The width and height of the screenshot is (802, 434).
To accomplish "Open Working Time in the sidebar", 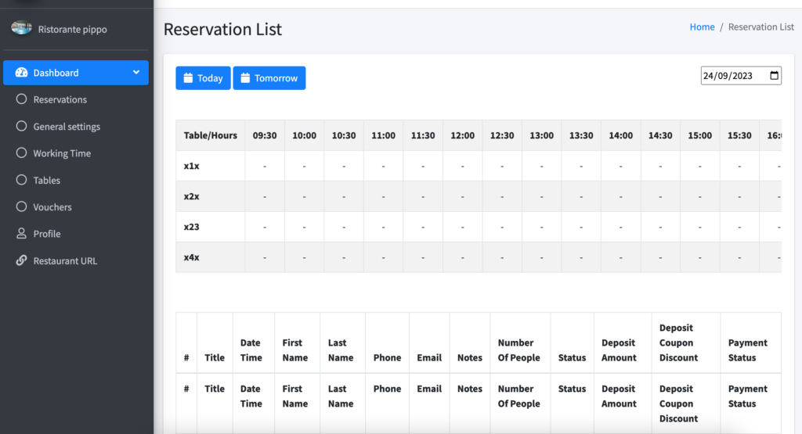I will pyautogui.click(x=62, y=153).
